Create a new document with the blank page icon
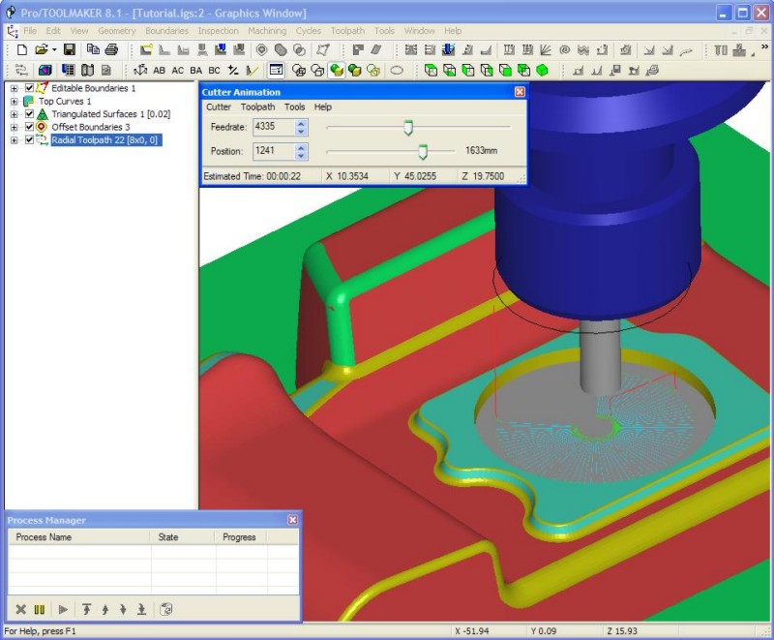This screenshot has height=640, width=774. tap(21, 49)
